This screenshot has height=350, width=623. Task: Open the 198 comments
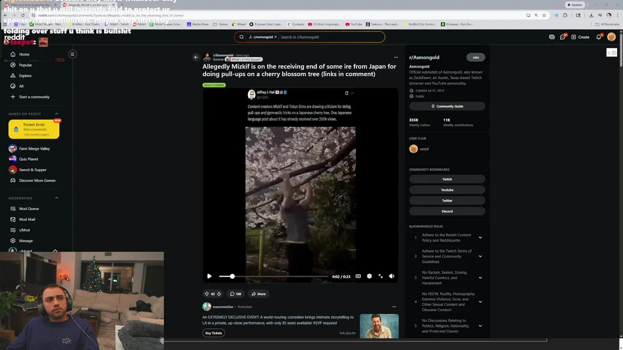[236, 294]
